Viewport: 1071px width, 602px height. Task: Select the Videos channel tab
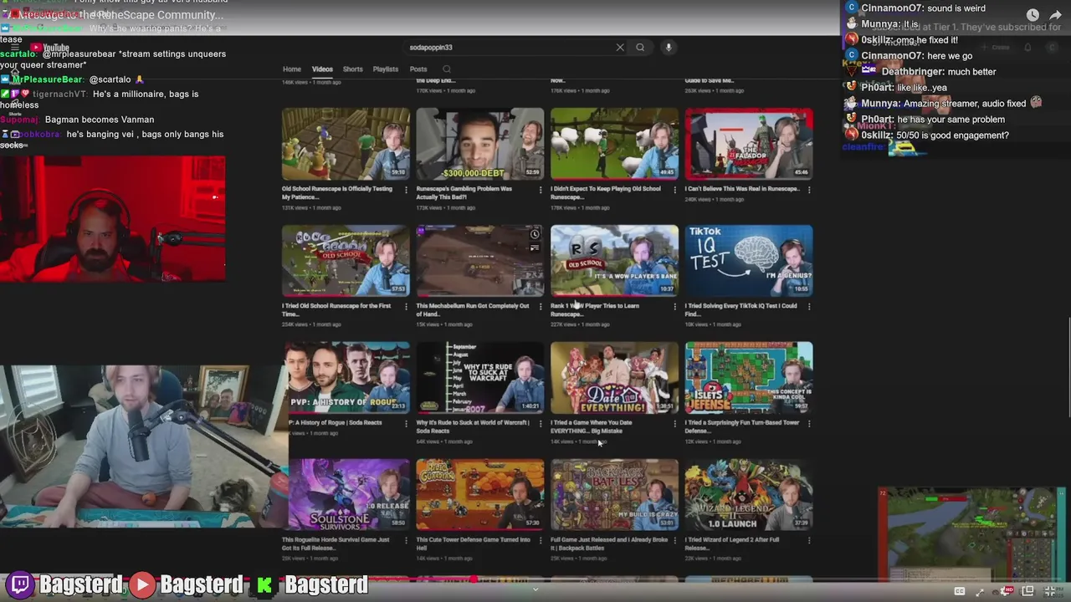coord(322,69)
